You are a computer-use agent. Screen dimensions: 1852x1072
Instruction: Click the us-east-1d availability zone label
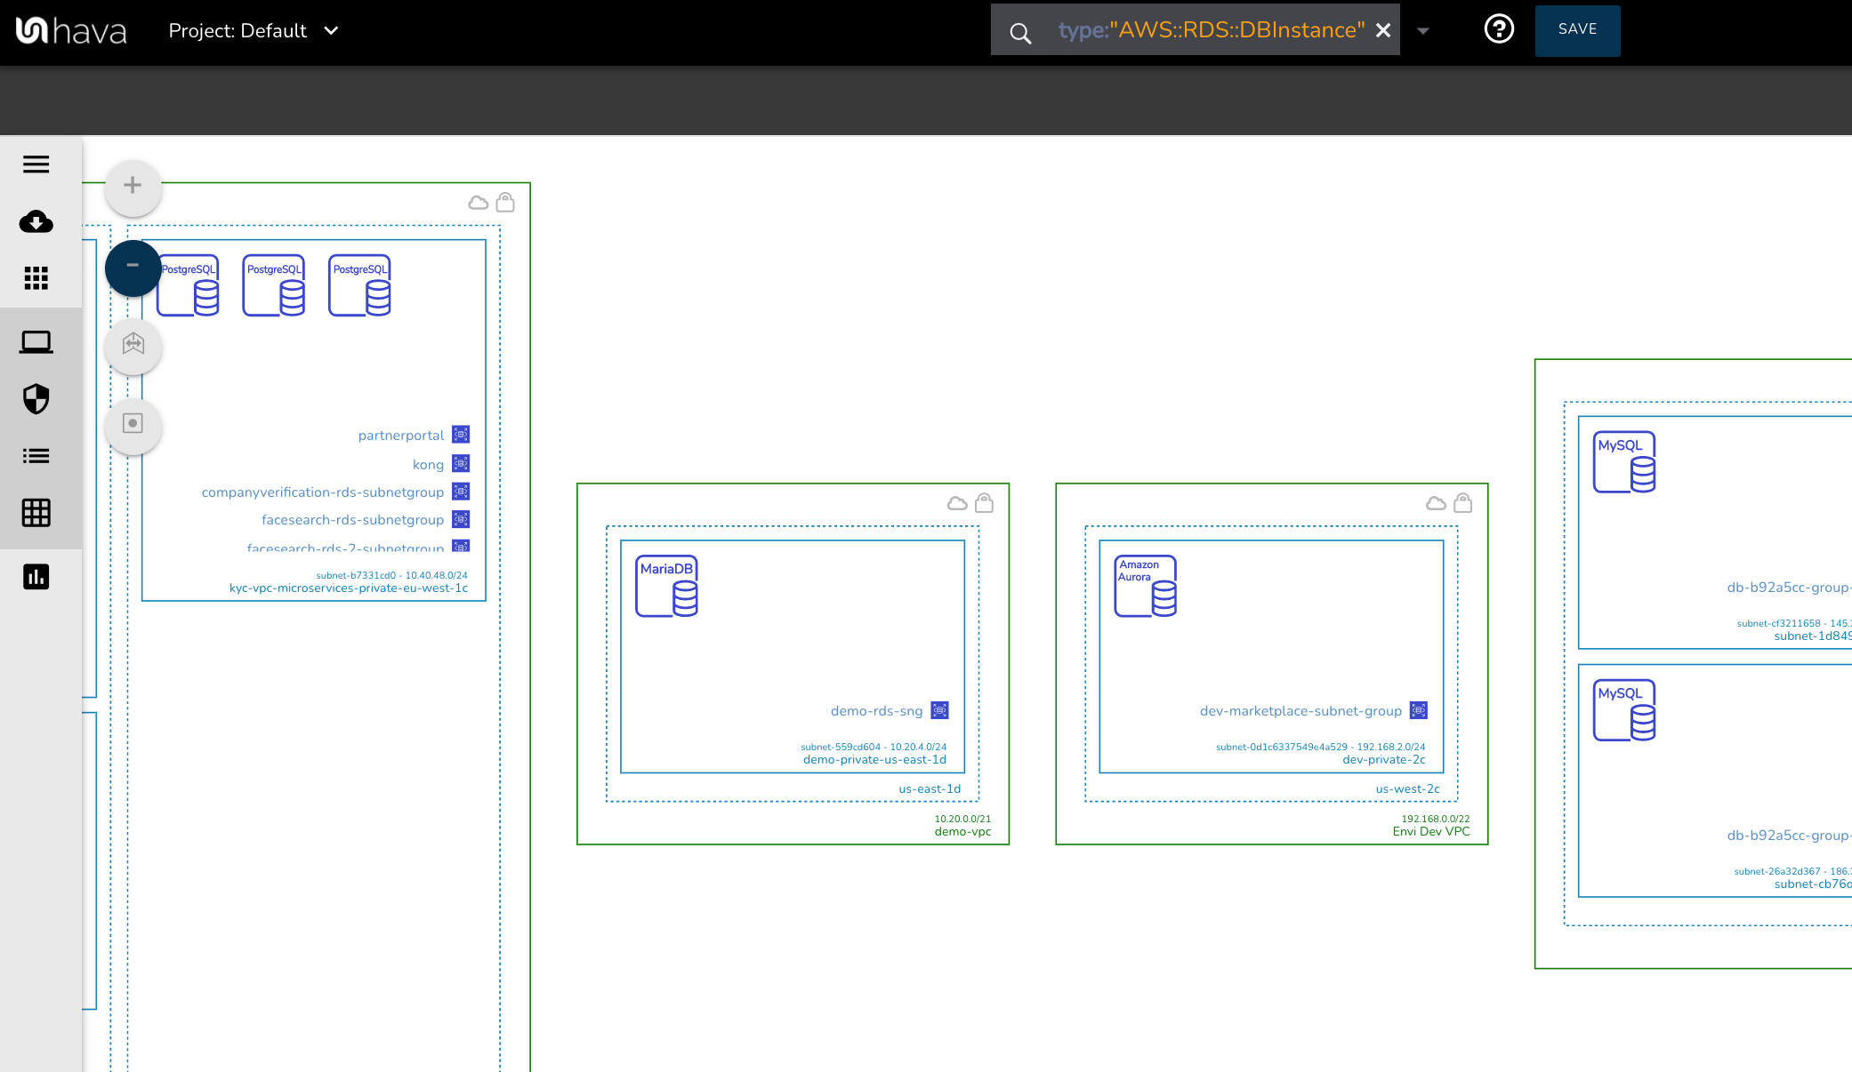point(930,789)
